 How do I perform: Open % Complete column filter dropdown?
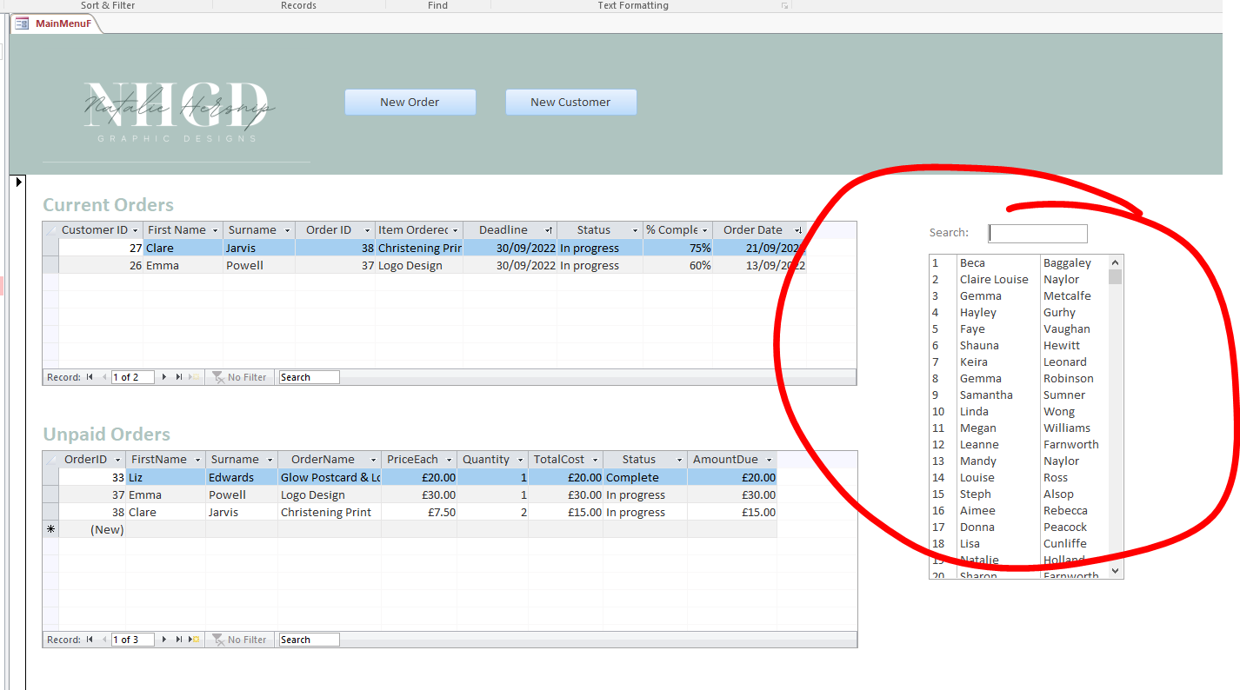705,230
